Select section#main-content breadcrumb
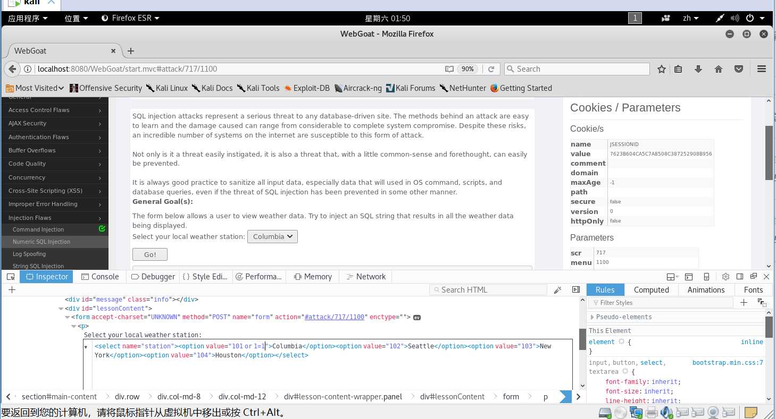Viewport: 776px width, 419px height. pyautogui.click(x=59, y=397)
